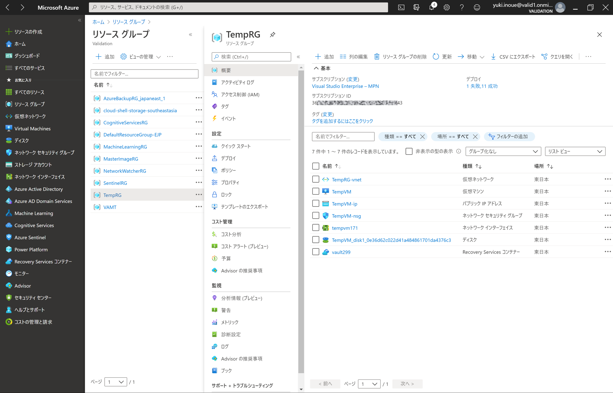
Task: Open more options for AzureBackupRG_japaneast_1
Action: click(199, 98)
